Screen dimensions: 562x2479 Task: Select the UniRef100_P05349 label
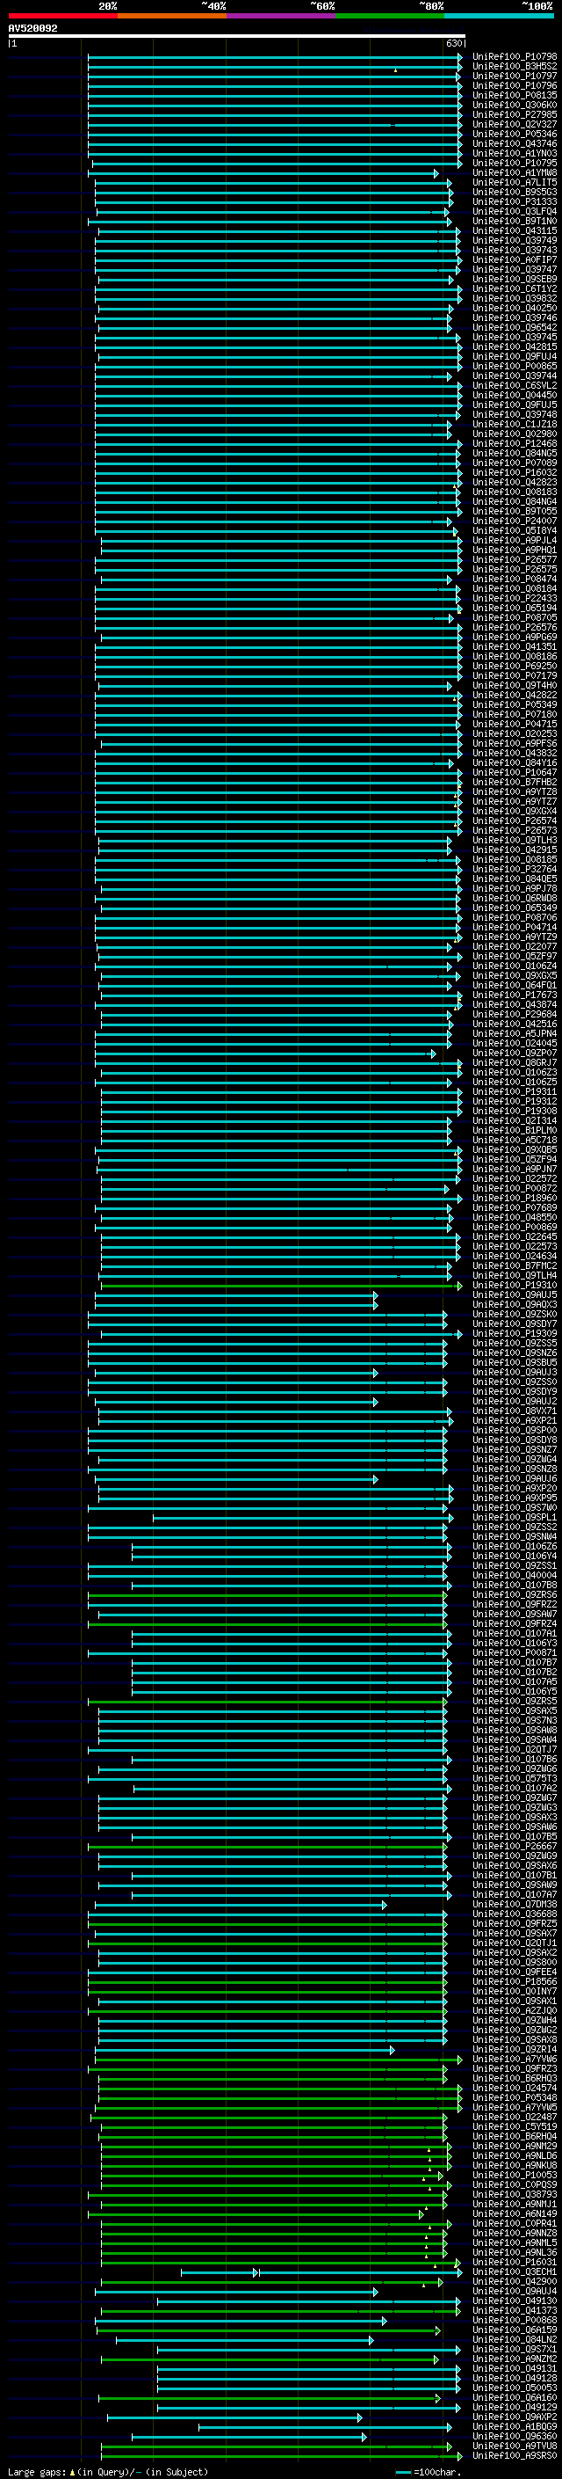515,704
